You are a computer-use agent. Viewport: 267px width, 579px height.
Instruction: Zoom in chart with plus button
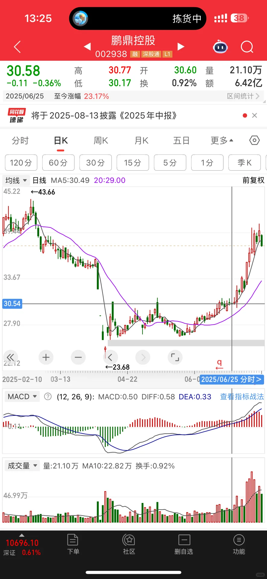46,357
